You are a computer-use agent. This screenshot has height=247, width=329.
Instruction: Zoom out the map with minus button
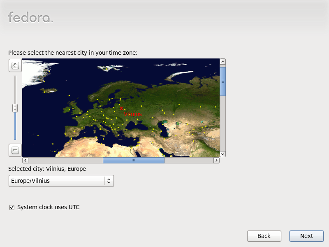click(15, 150)
